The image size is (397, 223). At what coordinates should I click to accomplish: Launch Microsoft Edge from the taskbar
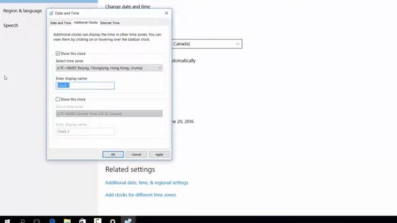click(52, 221)
